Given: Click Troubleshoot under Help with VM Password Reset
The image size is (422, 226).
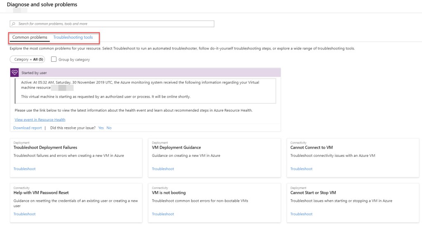Looking at the screenshot, I should pyautogui.click(x=25, y=214).
